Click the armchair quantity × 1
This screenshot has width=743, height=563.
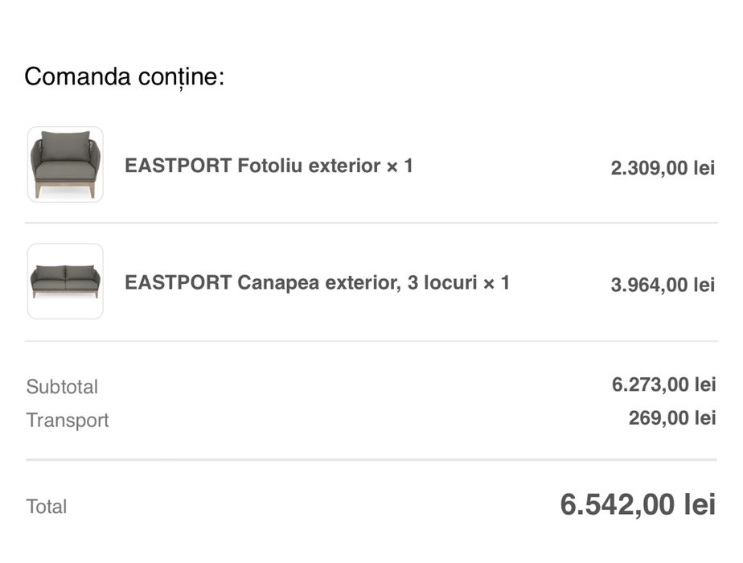point(400,166)
